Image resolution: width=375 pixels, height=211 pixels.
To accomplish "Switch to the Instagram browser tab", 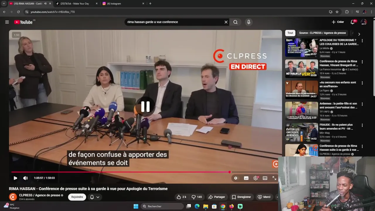I will click(123, 4).
